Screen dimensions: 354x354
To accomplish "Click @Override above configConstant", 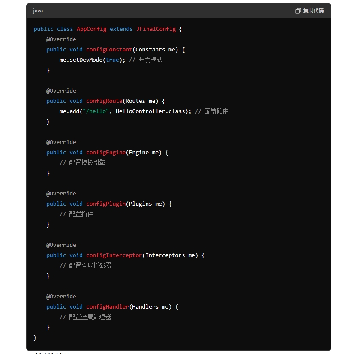I will click(61, 39).
